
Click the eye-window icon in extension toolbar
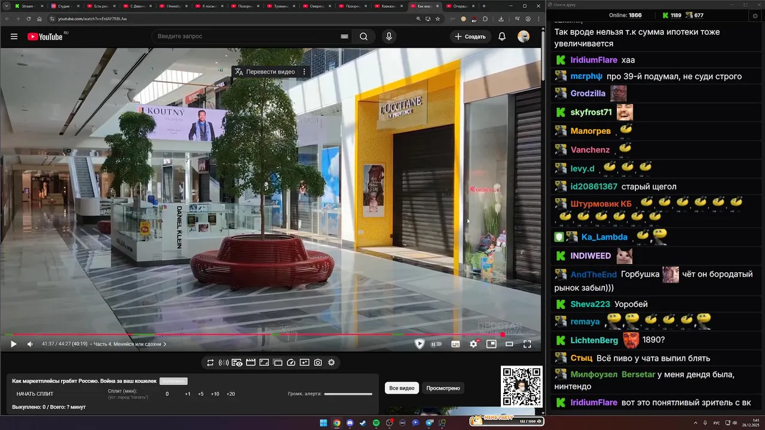click(237, 363)
